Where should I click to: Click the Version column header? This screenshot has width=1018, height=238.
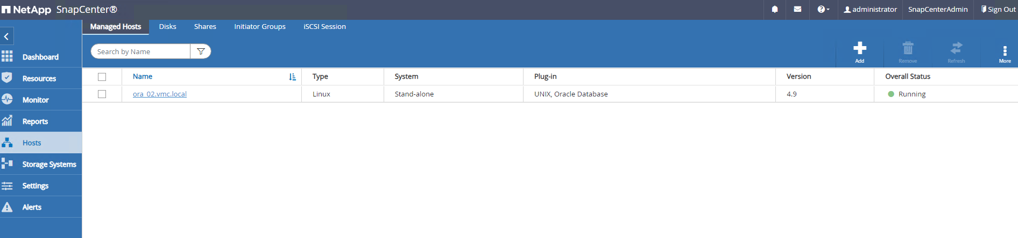click(x=798, y=77)
